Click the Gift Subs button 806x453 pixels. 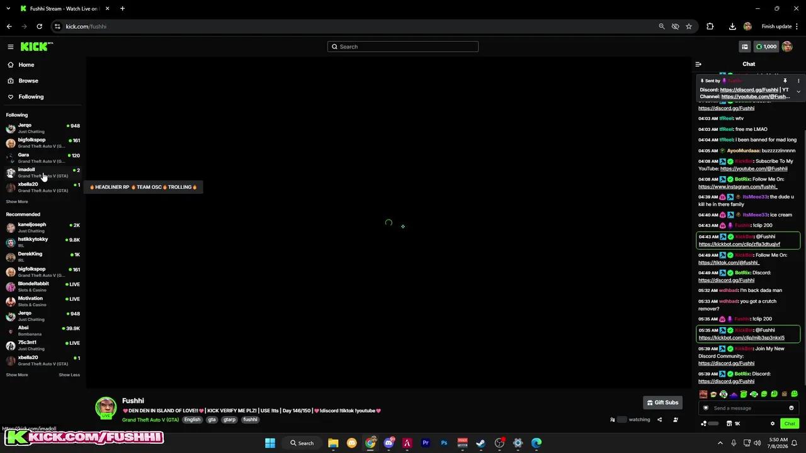[663, 403]
